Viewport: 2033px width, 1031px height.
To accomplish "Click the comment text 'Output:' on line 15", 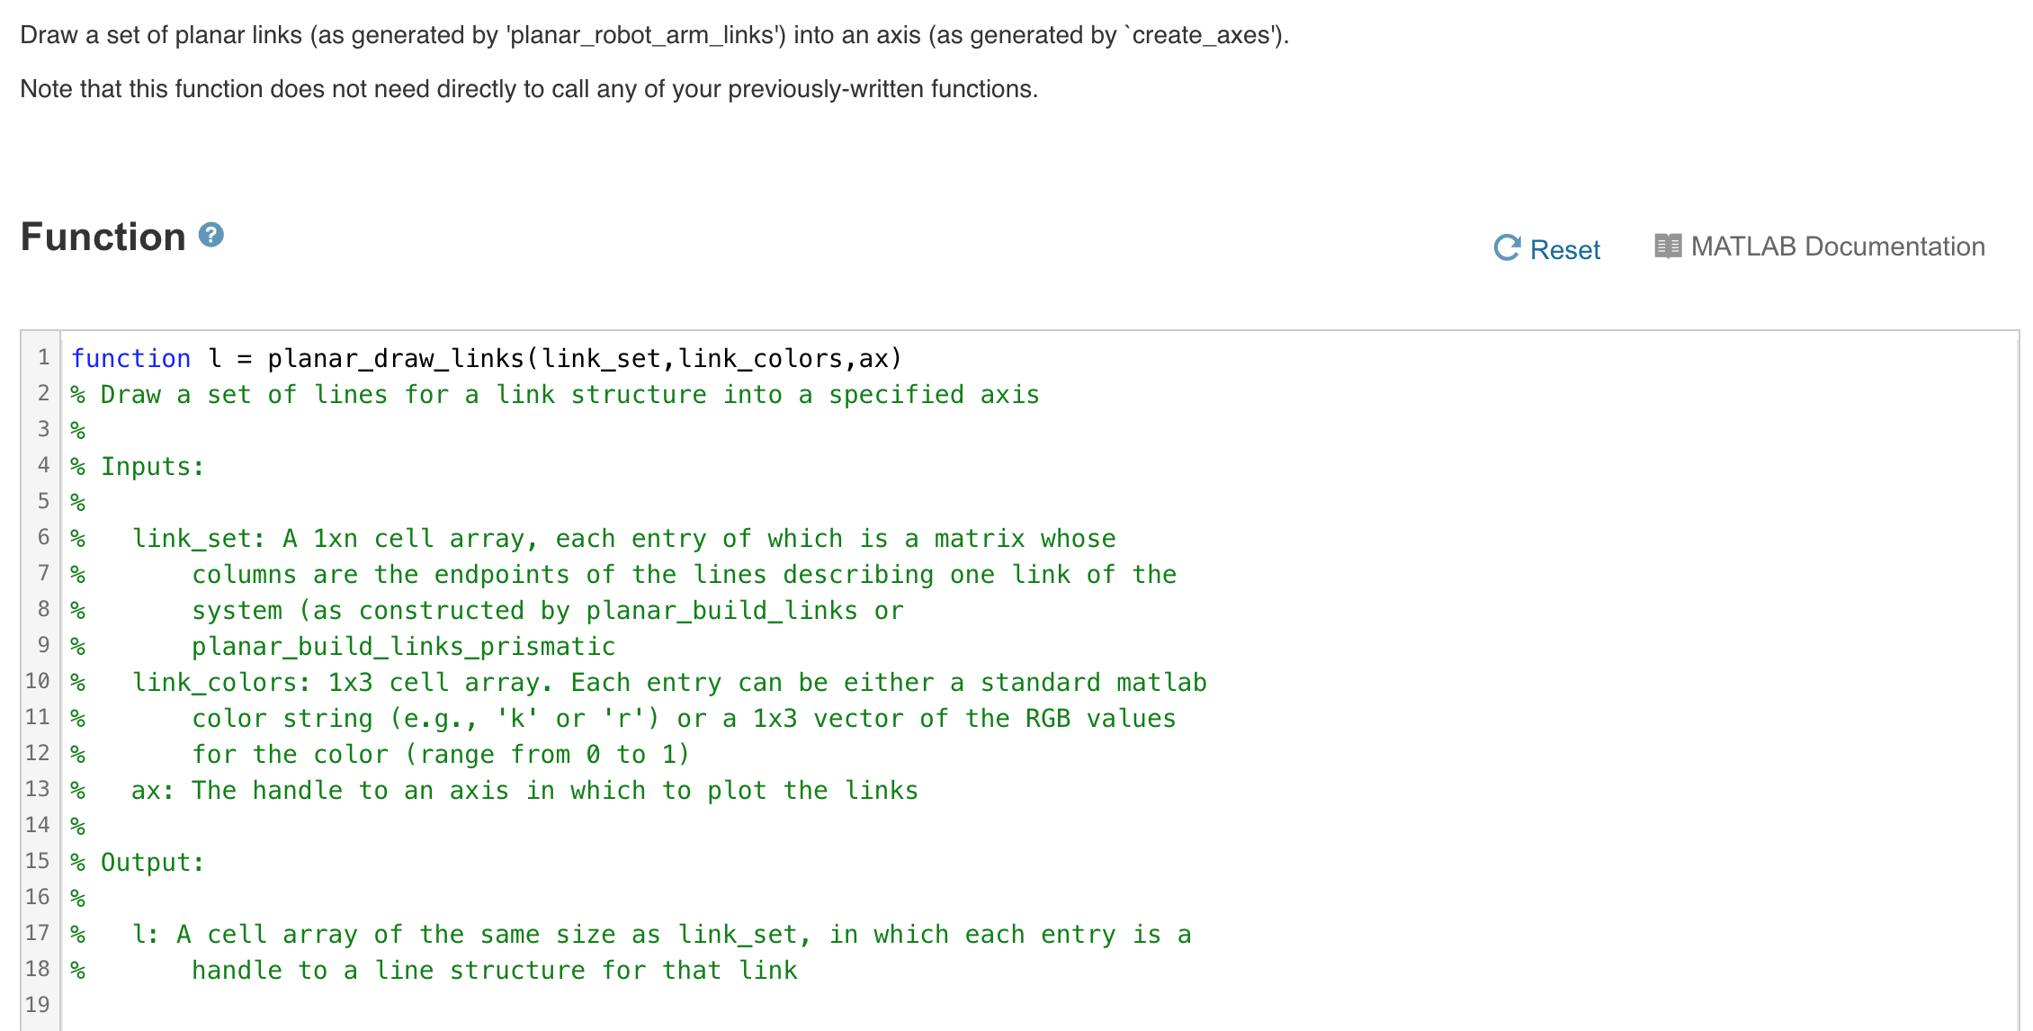I will point(149,861).
